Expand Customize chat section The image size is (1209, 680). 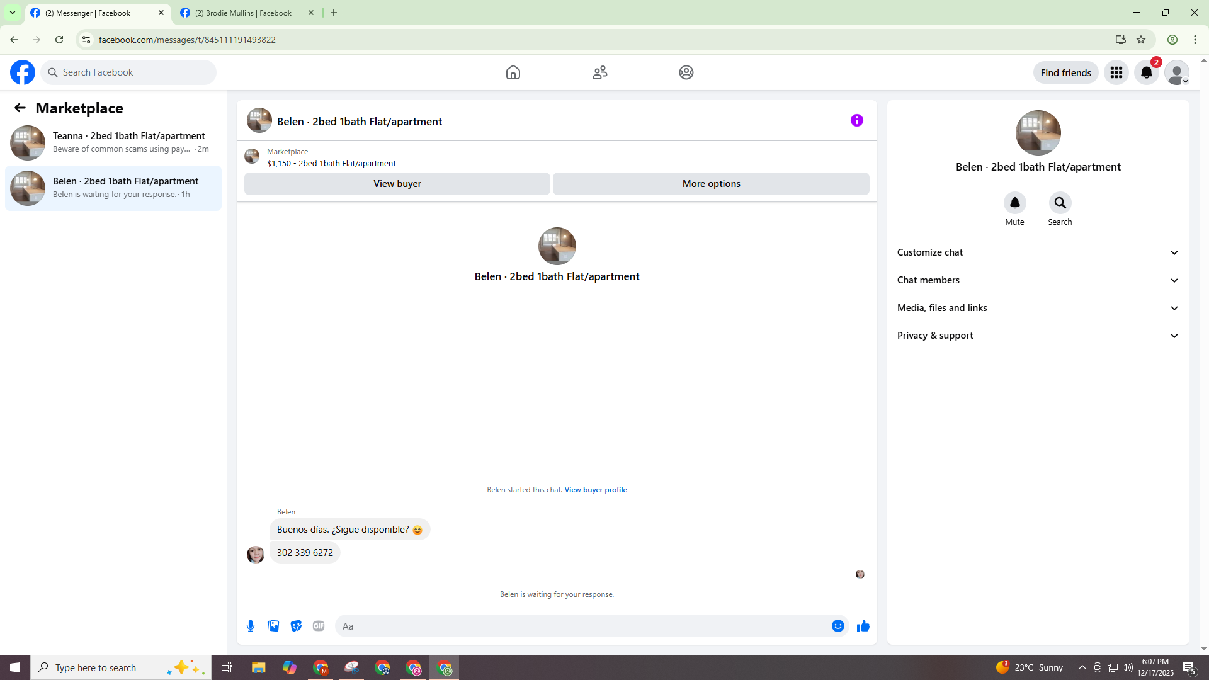coord(1038,252)
